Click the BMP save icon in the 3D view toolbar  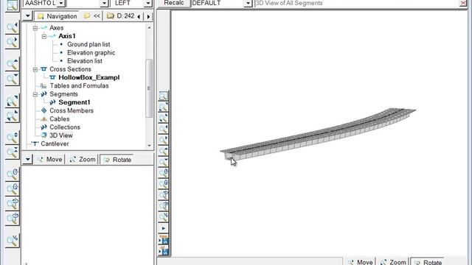[x=164, y=239]
